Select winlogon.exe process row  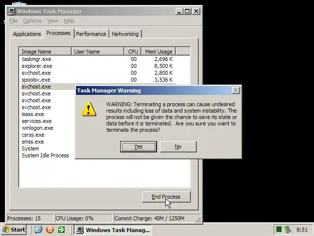tap(48, 128)
